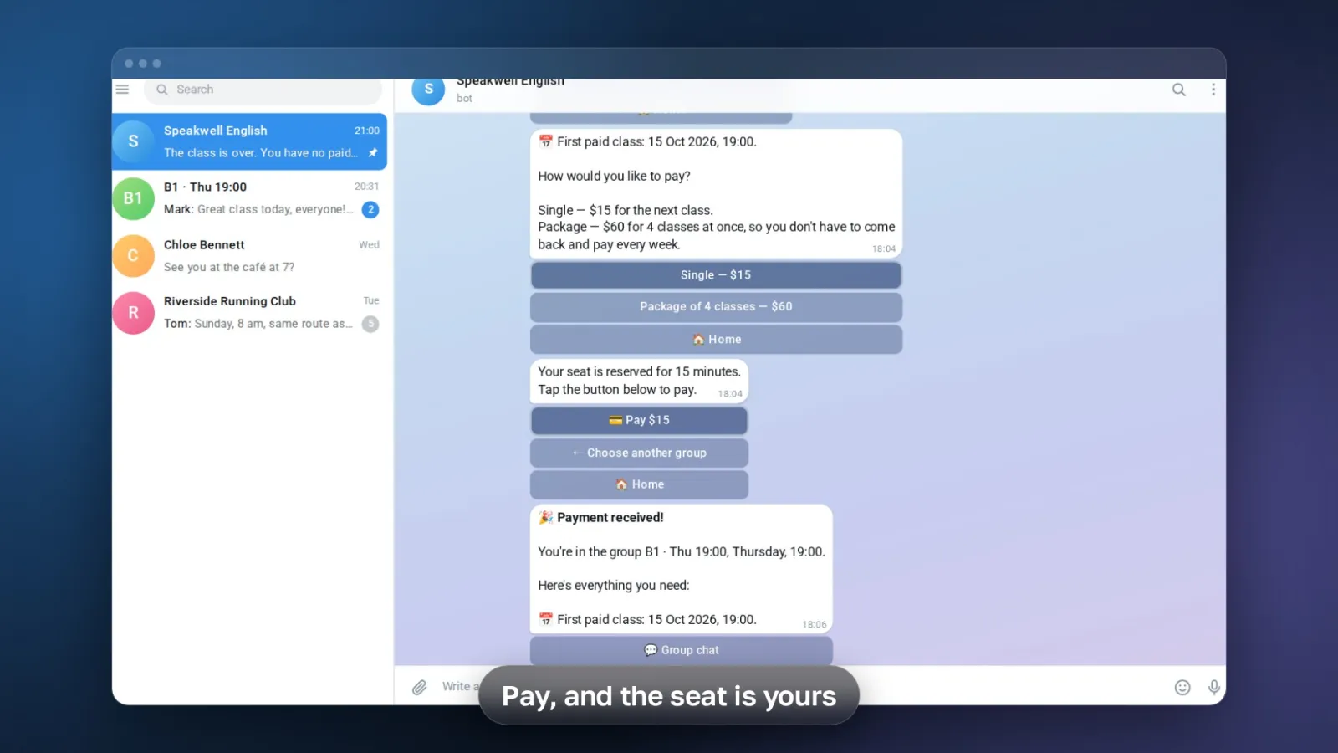The image size is (1338, 753).
Task: Click the Single — $15 button
Action: 716,274
